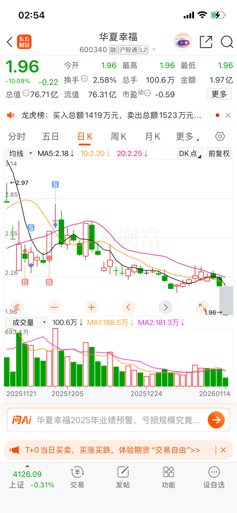Tap the T+0 promo megaphone icon
Viewport: 237px width, 513px height.
pyautogui.click(x=15, y=450)
